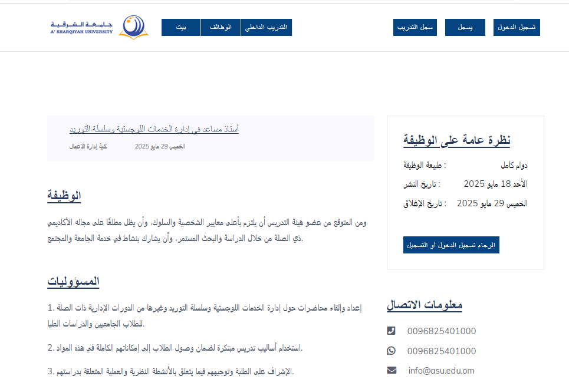Viewport: 569px width, 389px height.
Task: Go to التدريب الداخلي internship menu
Action: [267, 27]
